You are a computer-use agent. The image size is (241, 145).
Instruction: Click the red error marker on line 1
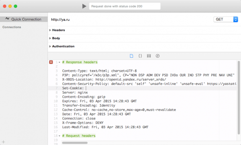click(51, 62)
